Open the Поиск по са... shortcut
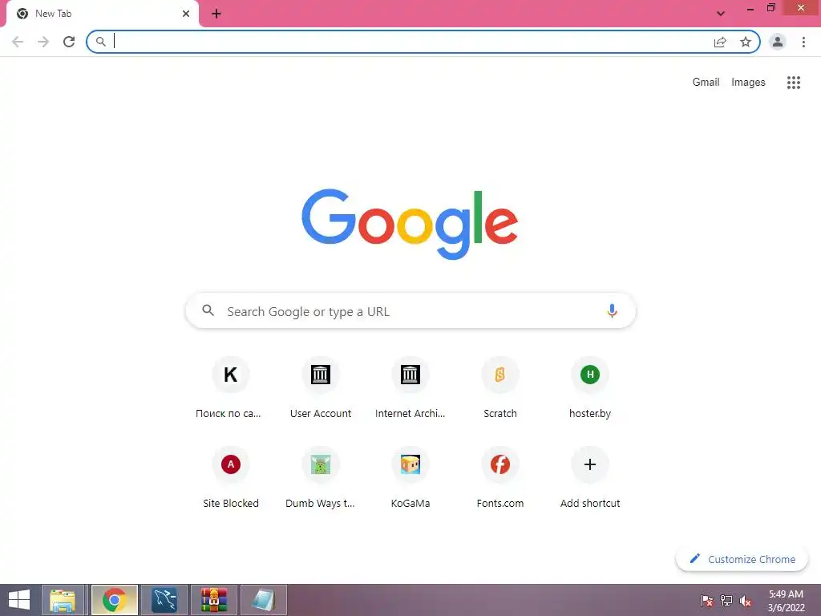The width and height of the screenshot is (821, 616). point(230,388)
